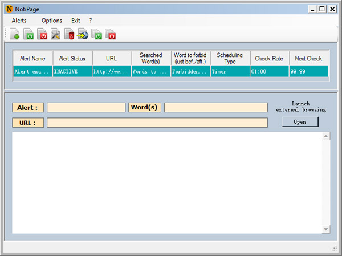Open the ? help menu

91,21
